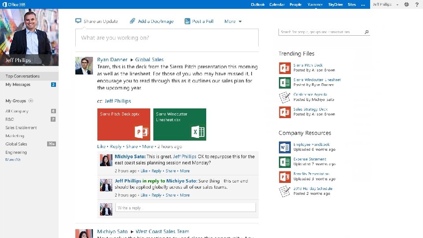Click the help question mark icon
The image size is (423, 238).
click(417, 4)
